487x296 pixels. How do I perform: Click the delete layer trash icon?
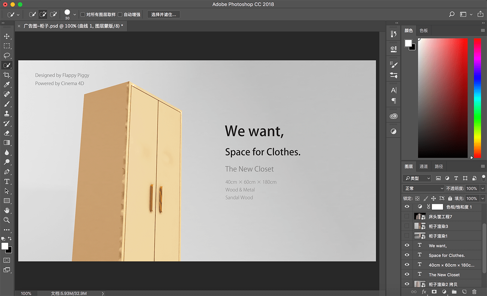point(474,292)
